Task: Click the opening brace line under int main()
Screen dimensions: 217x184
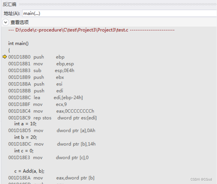Action: click(x=9, y=50)
